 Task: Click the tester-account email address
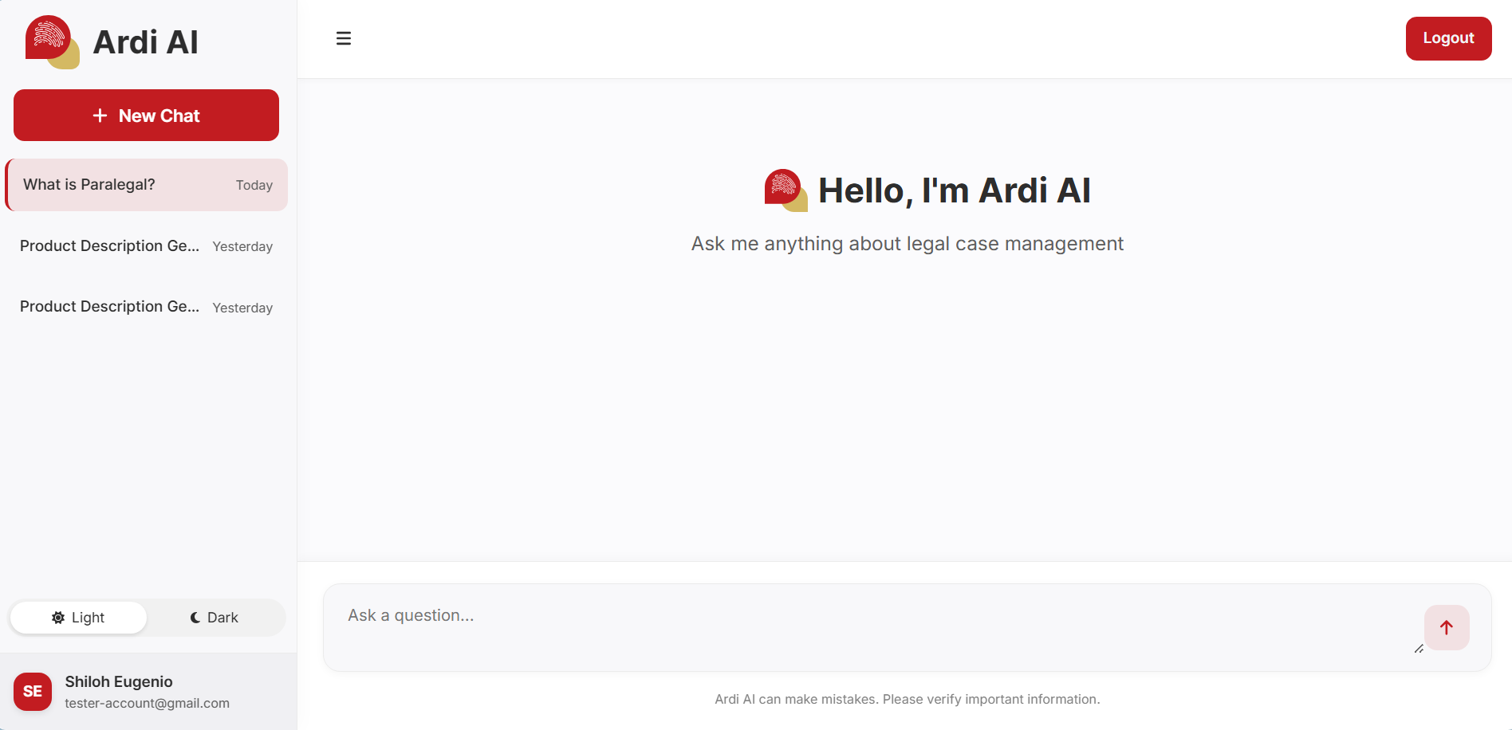[147, 703]
